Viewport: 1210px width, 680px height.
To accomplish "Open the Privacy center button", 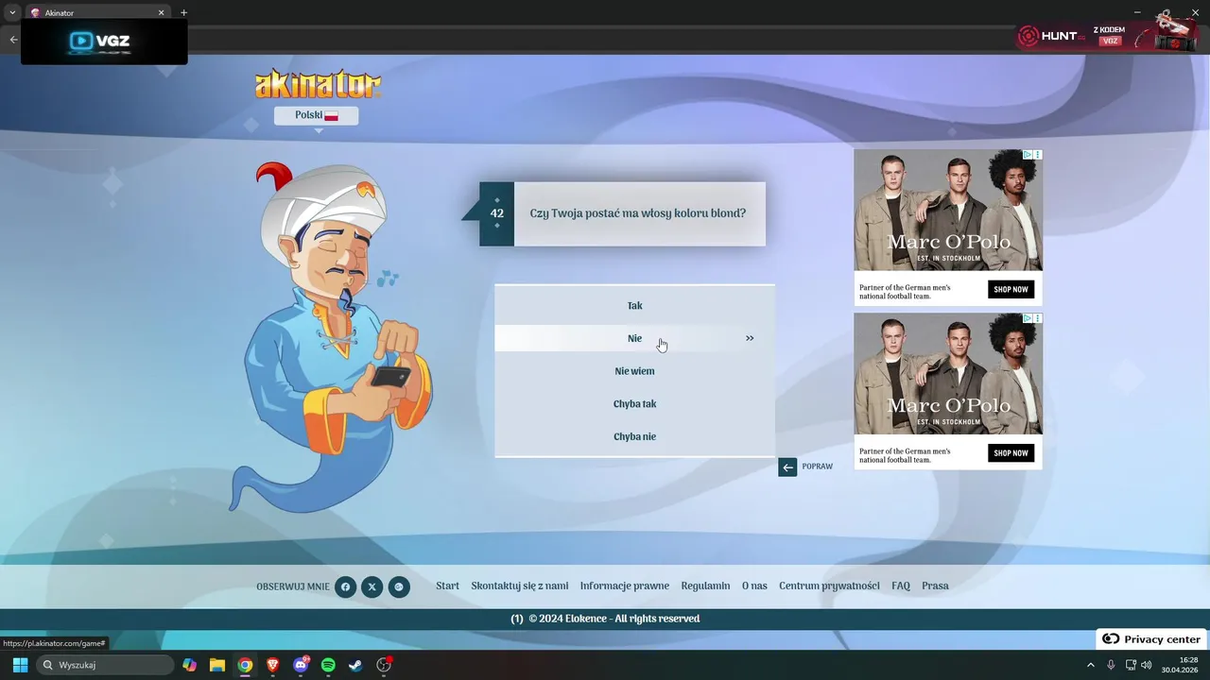I will 1151,639.
